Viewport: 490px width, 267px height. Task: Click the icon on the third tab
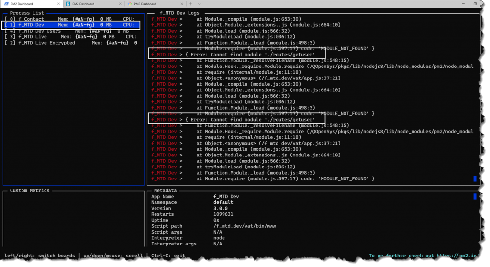129,4
